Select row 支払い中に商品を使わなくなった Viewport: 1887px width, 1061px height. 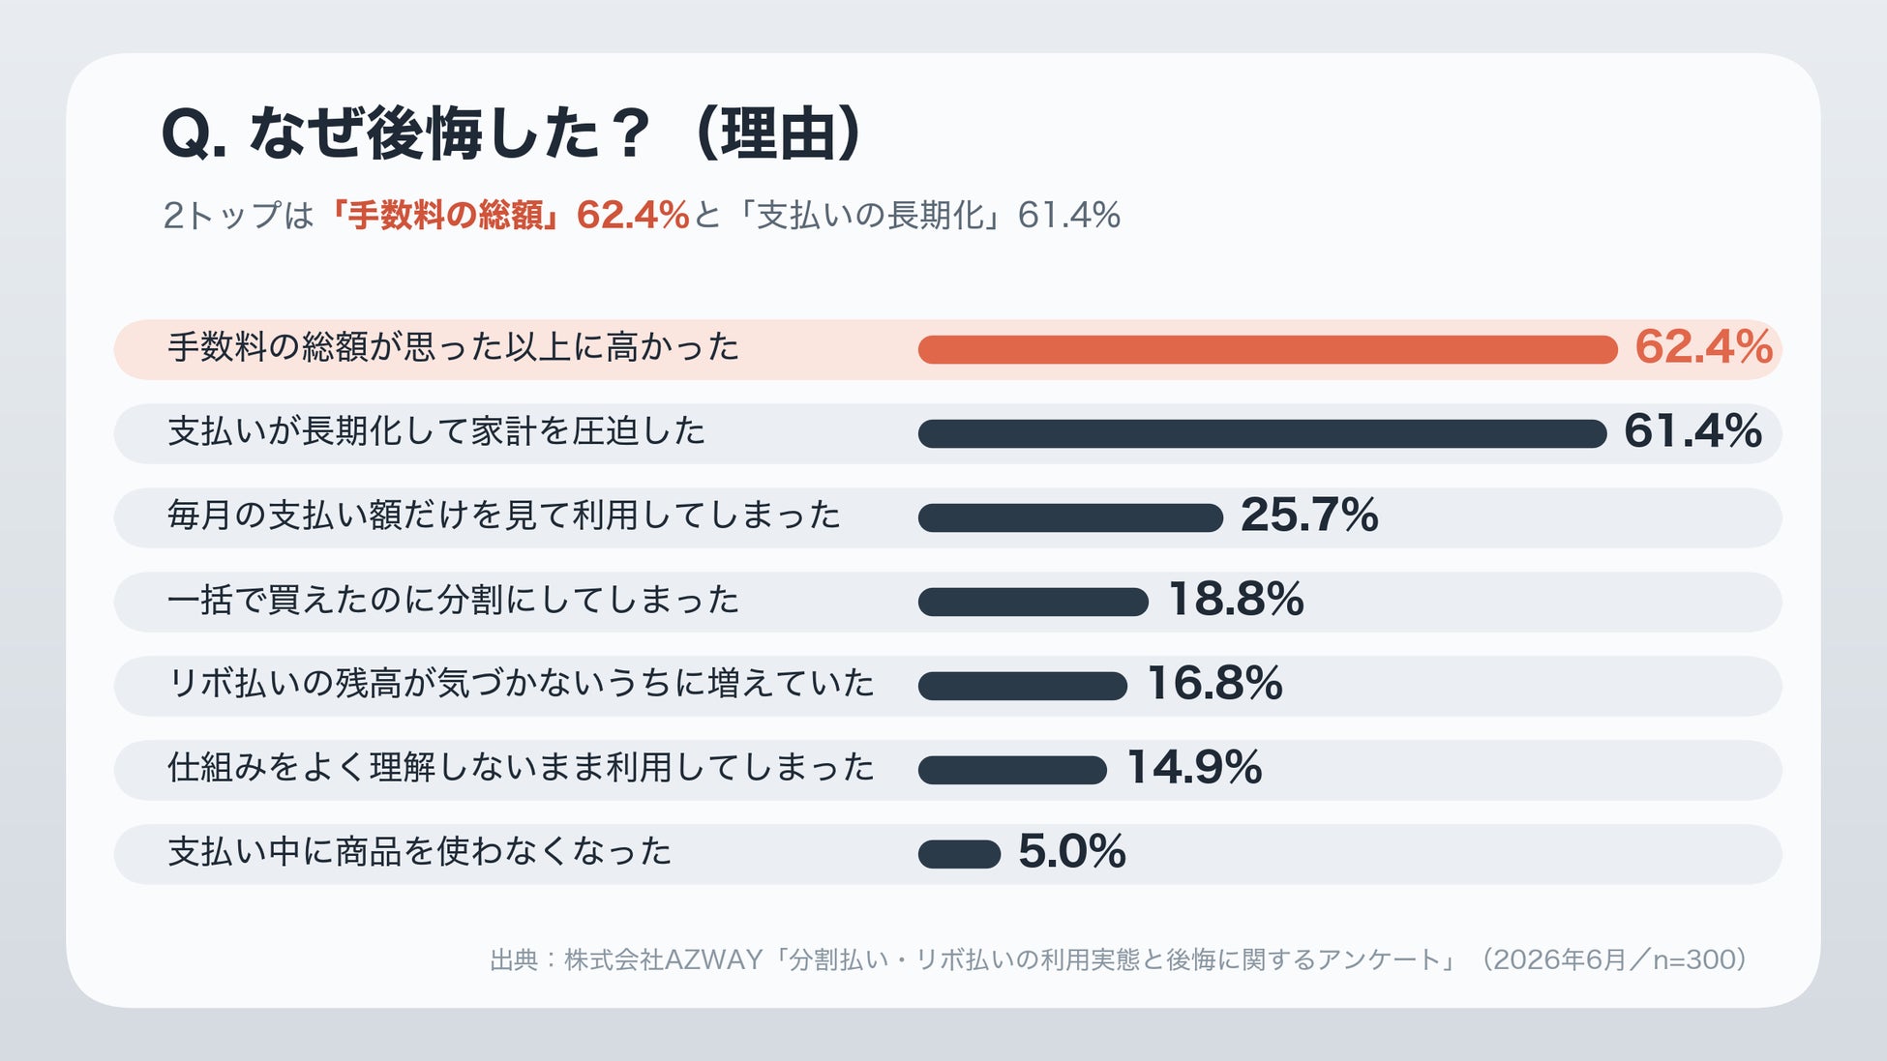[947, 854]
